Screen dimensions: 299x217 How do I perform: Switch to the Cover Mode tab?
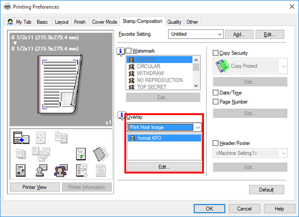pos(105,22)
